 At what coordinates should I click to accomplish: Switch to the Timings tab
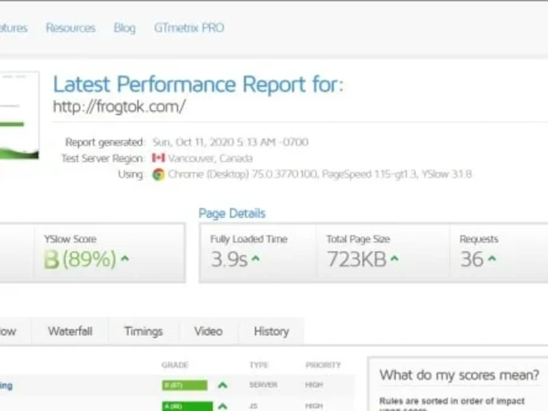144,331
